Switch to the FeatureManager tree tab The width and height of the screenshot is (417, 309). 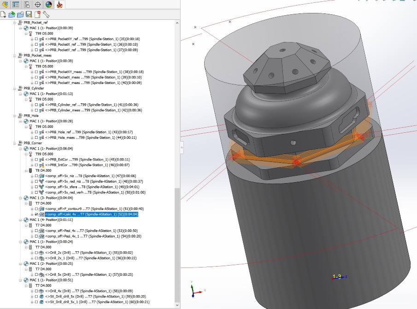pos(15,5)
